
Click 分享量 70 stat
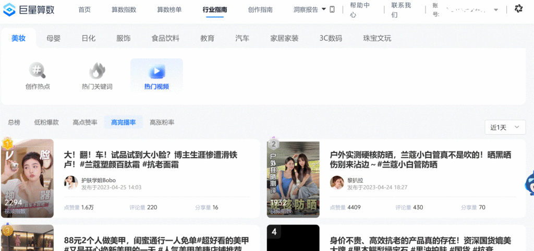474,207
